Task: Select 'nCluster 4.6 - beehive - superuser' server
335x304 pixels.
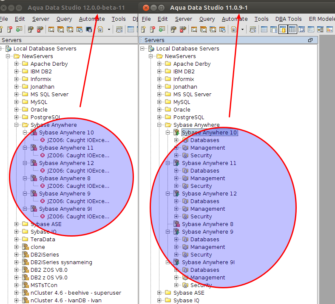Action: point(76,293)
